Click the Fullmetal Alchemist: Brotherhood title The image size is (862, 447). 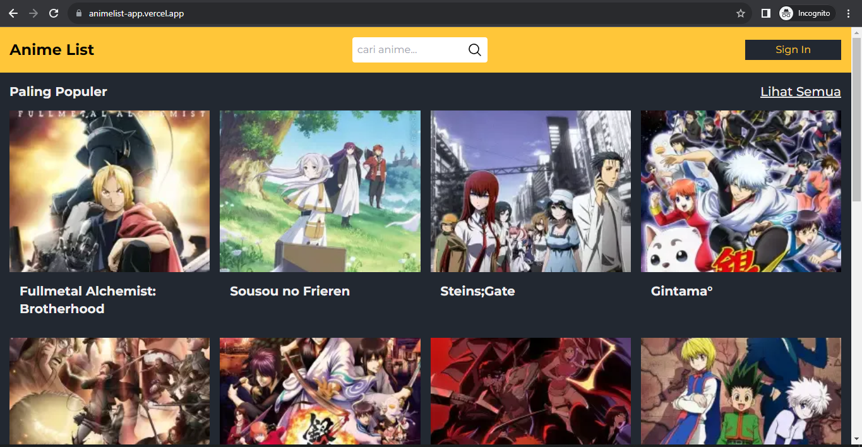tap(88, 300)
